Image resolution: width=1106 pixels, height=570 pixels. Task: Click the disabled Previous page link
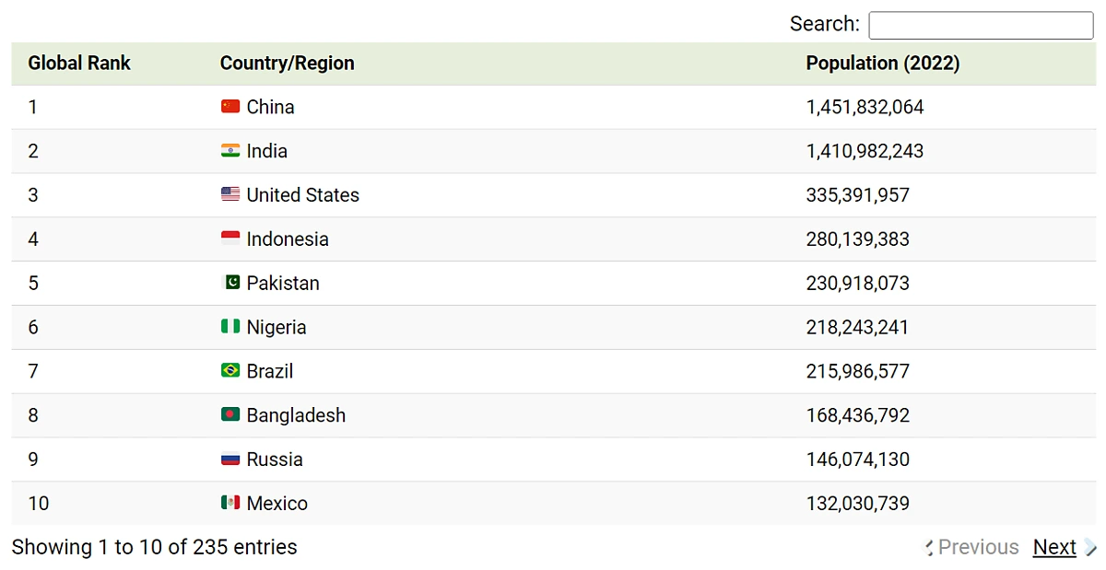[978, 547]
